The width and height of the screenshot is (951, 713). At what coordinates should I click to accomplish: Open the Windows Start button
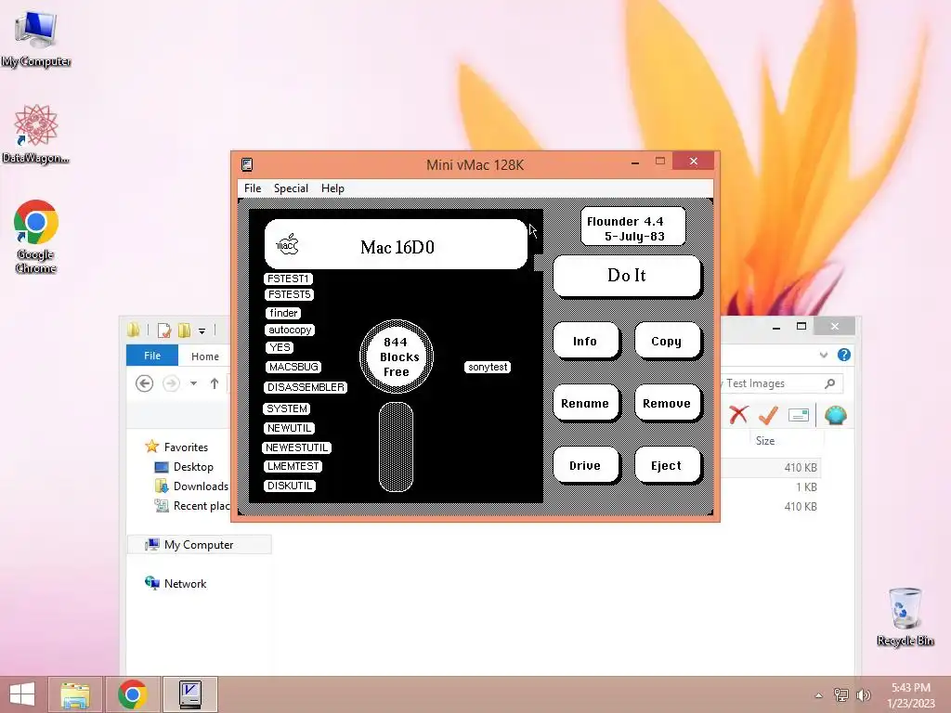click(x=22, y=694)
